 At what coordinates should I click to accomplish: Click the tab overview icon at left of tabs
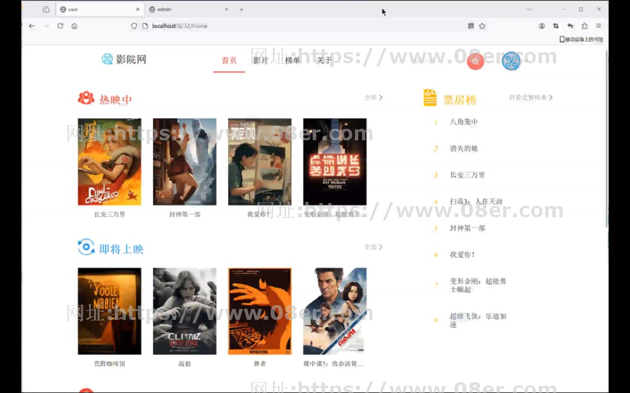46,9
